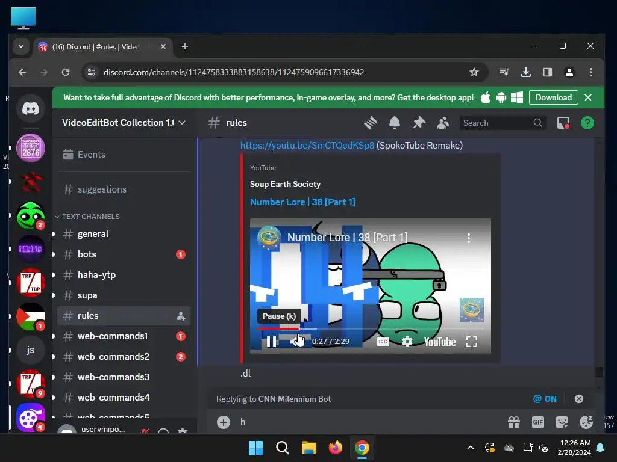Image resolution: width=617 pixels, height=462 pixels.
Task: Toggle Chrome side panel
Action: (547, 72)
